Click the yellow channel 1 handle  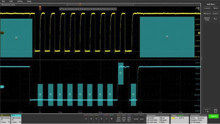(2, 33)
